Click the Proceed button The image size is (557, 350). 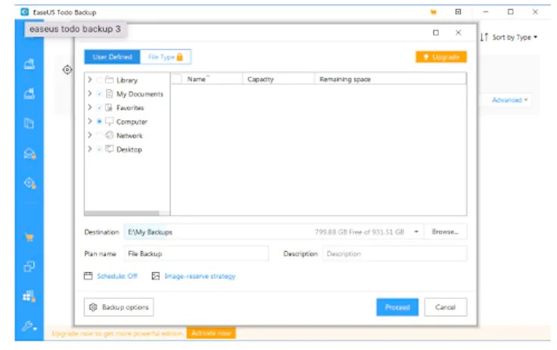click(397, 307)
